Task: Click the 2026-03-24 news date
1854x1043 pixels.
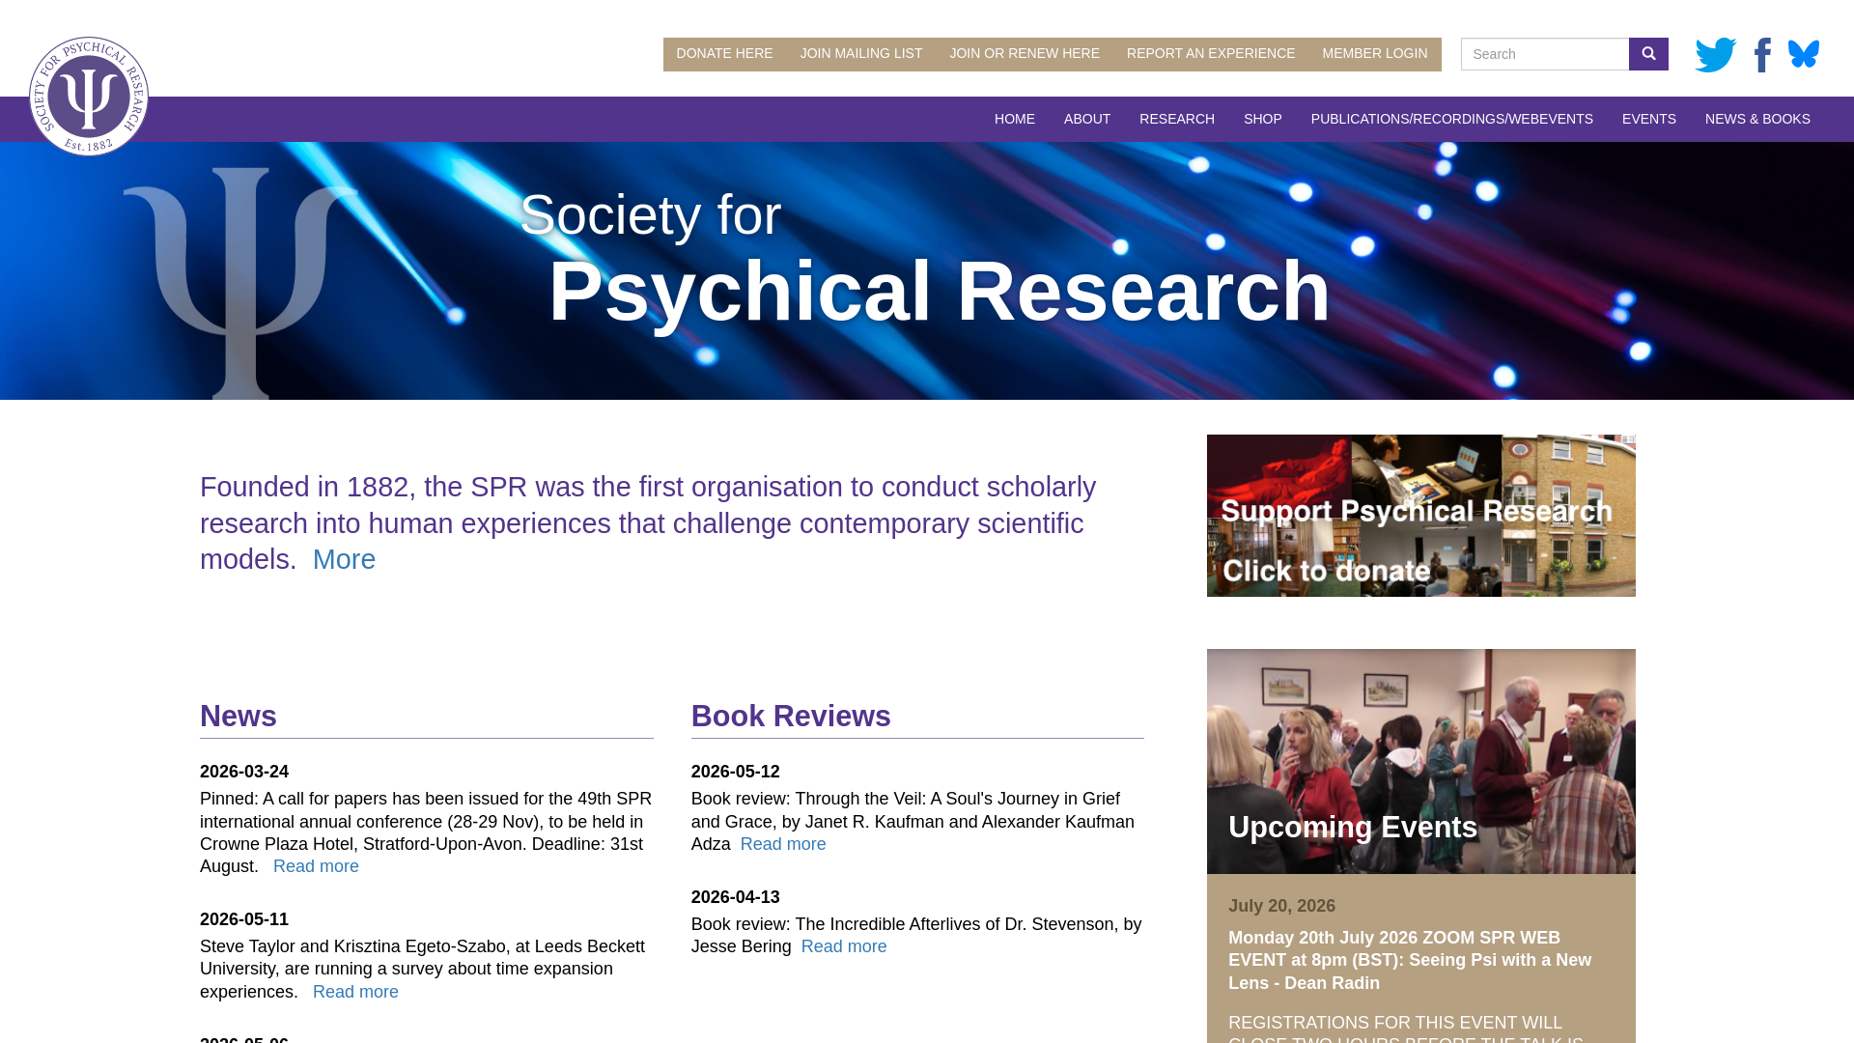Action: (244, 772)
